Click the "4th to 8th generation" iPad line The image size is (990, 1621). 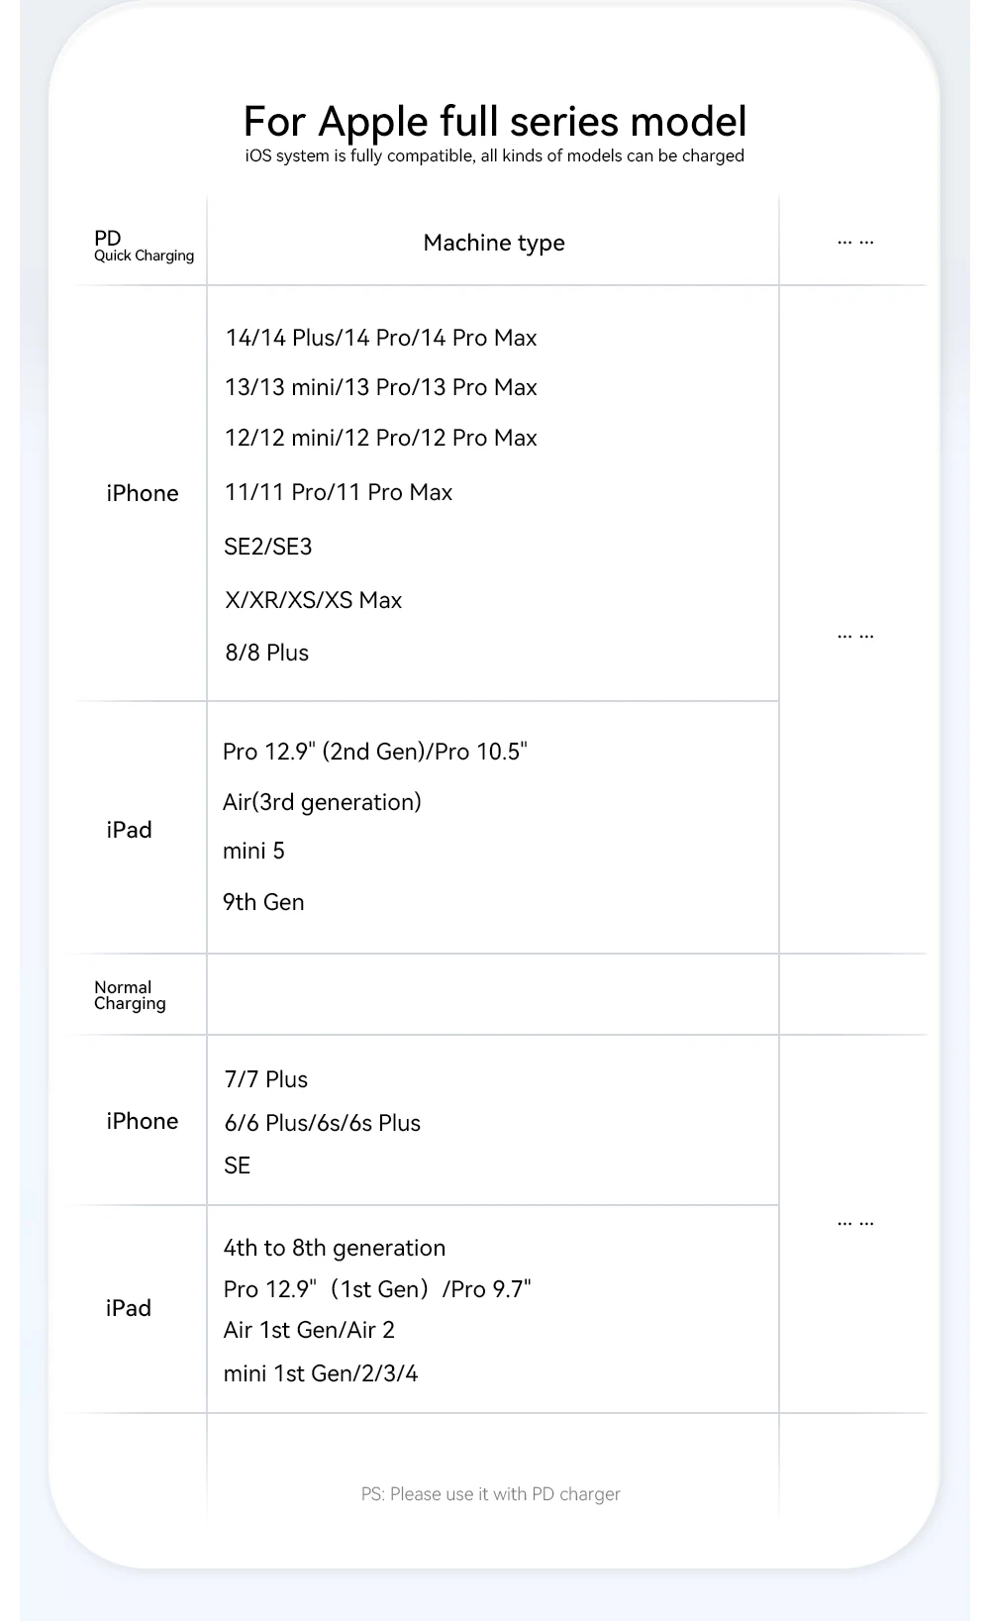click(334, 1248)
